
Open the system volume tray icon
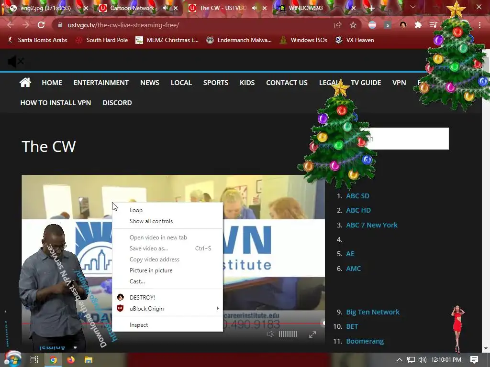pos(422,360)
